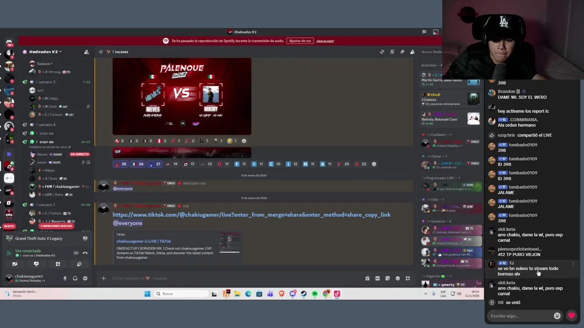Click the Buscar search field in Discord
The height and width of the screenshot is (328, 584).
click(x=431, y=52)
